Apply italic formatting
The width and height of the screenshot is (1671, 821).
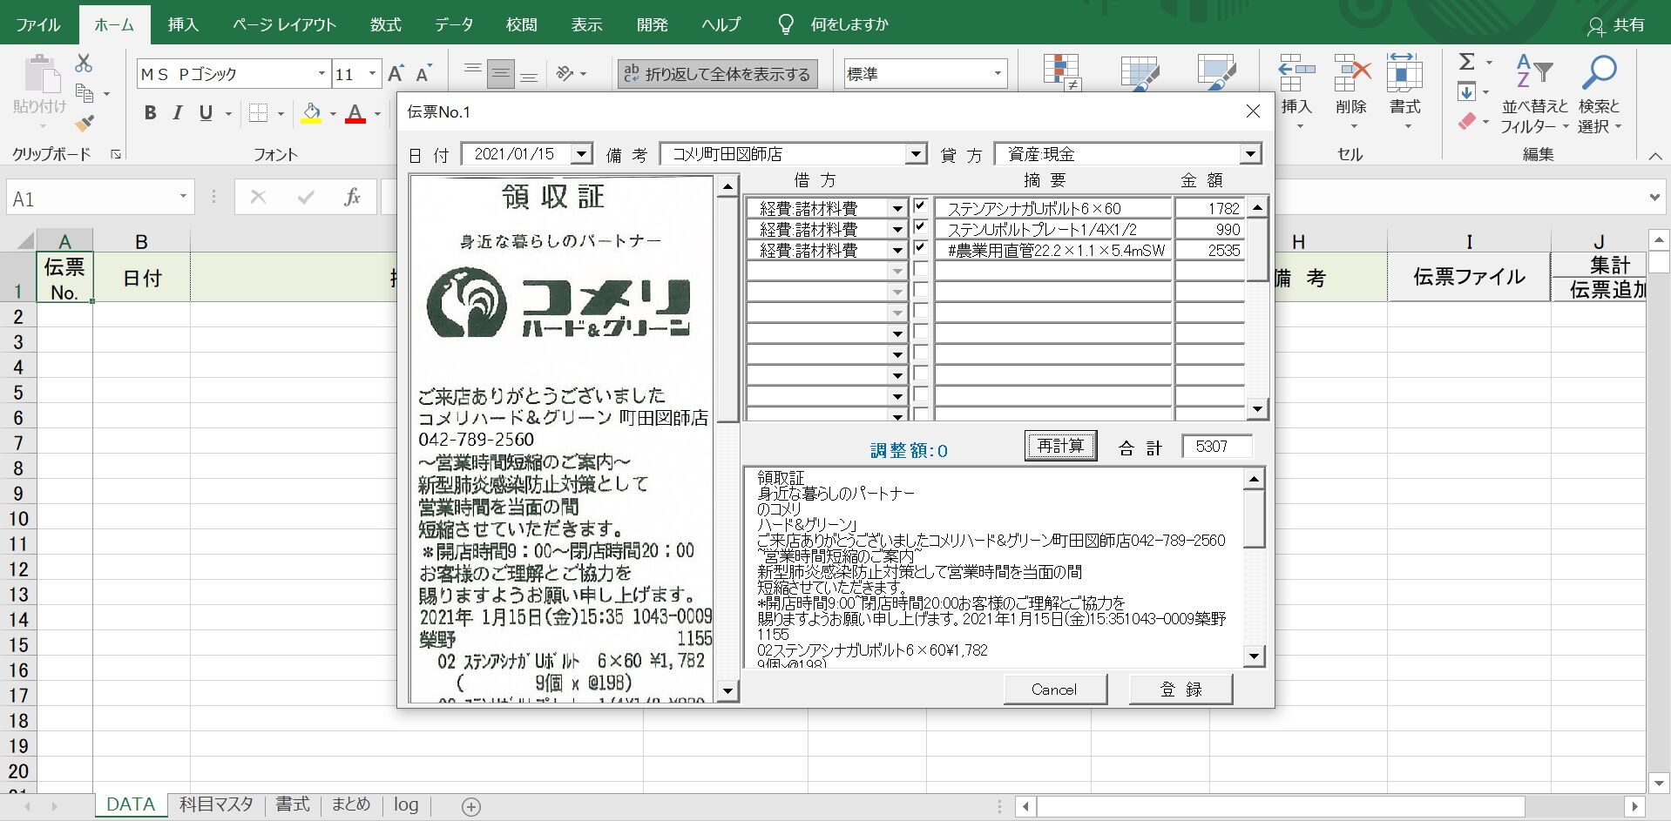pyautogui.click(x=177, y=113)
